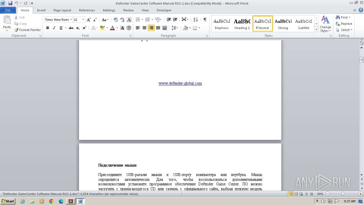Click Copy in Clipboard group
Viewport: 364px width, 205px height.
(20, 24)
